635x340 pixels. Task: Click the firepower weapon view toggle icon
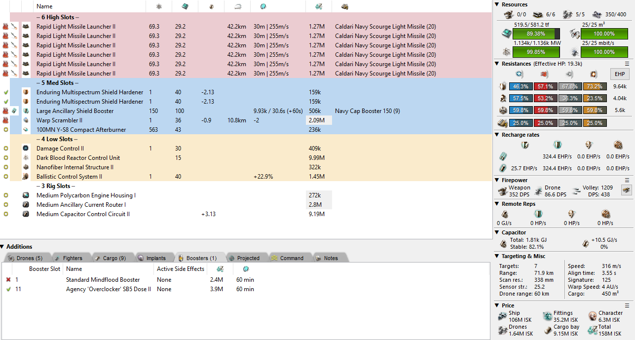pos(626,190)
